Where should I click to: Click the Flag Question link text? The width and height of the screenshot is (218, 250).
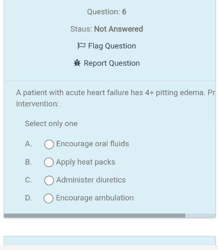pyautogui.click(x=112, y=46)
